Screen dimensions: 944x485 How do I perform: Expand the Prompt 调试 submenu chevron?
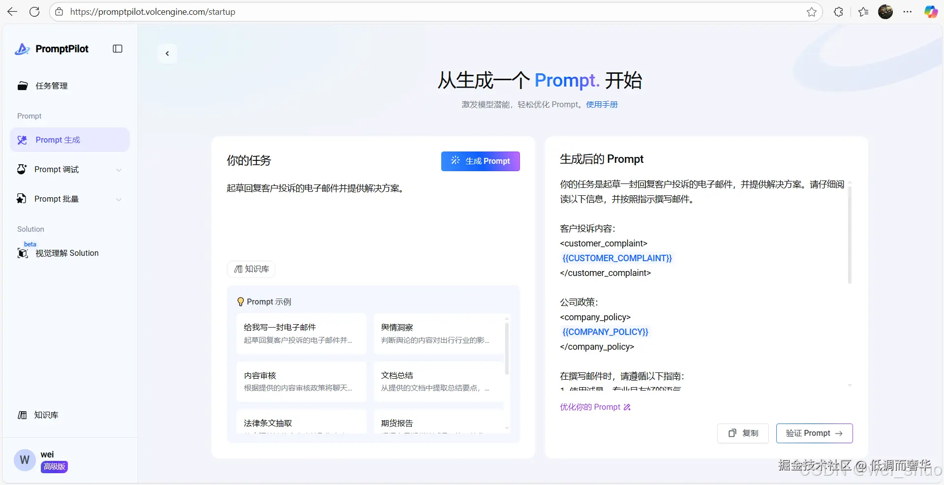pyautogui.click(x=119, y=169)
